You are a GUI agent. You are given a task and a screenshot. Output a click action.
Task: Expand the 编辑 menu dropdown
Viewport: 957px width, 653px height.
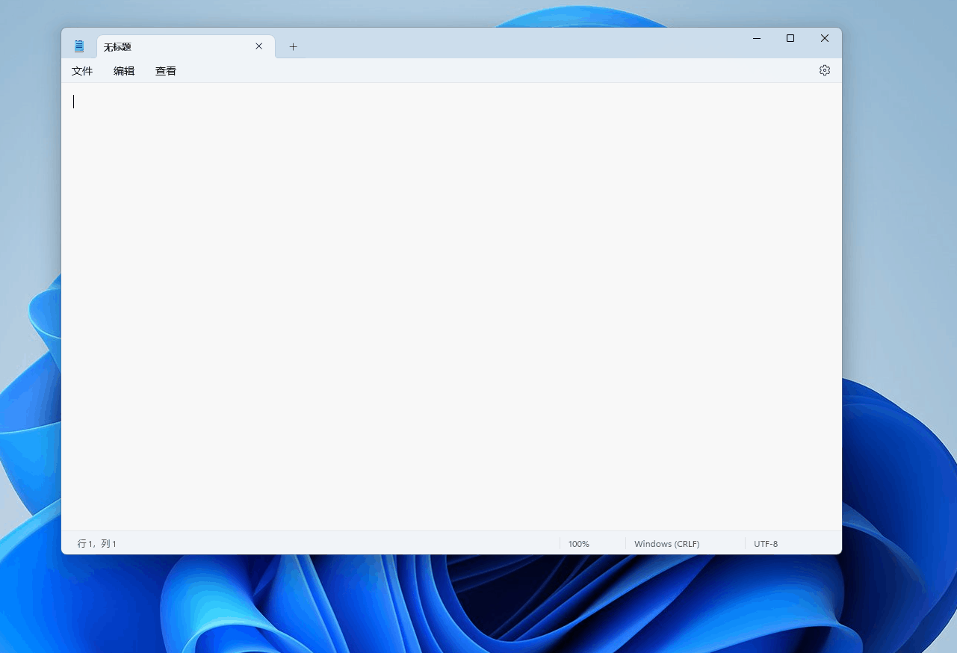(x=124, y=70)
